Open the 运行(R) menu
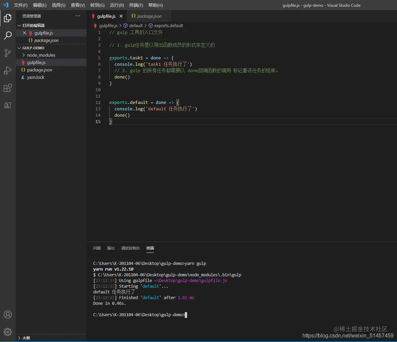Screen dimensions: 397x342 tap(117, 5)
